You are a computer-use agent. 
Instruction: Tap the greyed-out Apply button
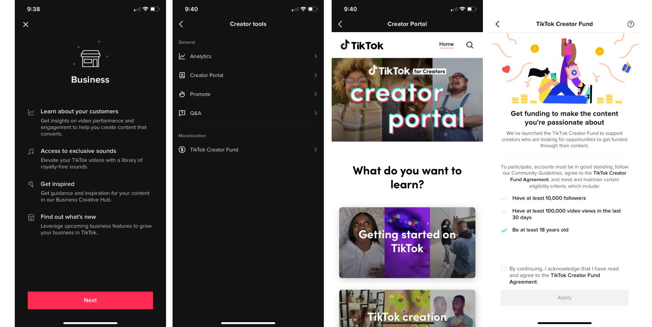(x=565, y=297)
